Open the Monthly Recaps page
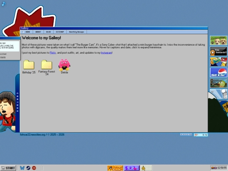 click(76, 32)
